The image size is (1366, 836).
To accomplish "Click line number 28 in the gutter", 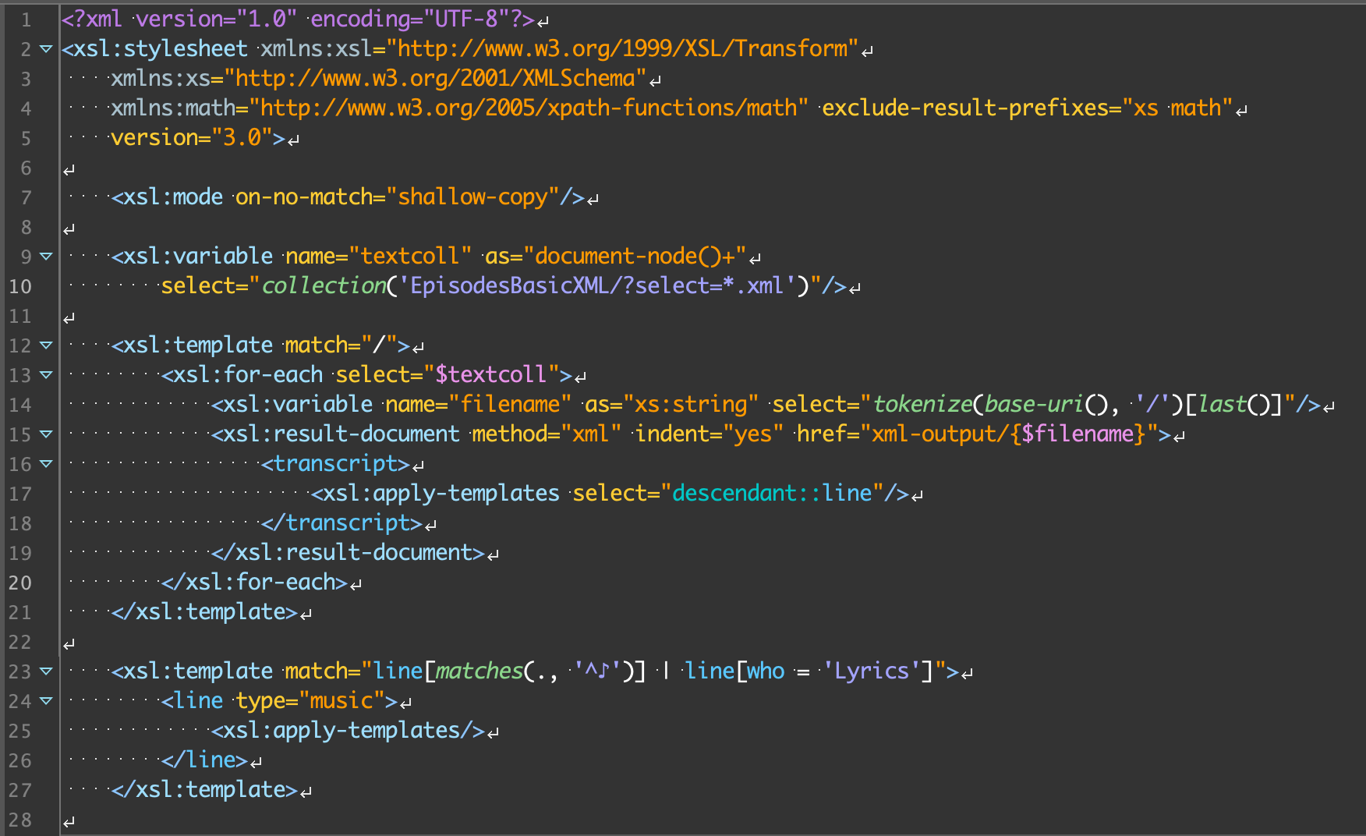I will point(20,820).
